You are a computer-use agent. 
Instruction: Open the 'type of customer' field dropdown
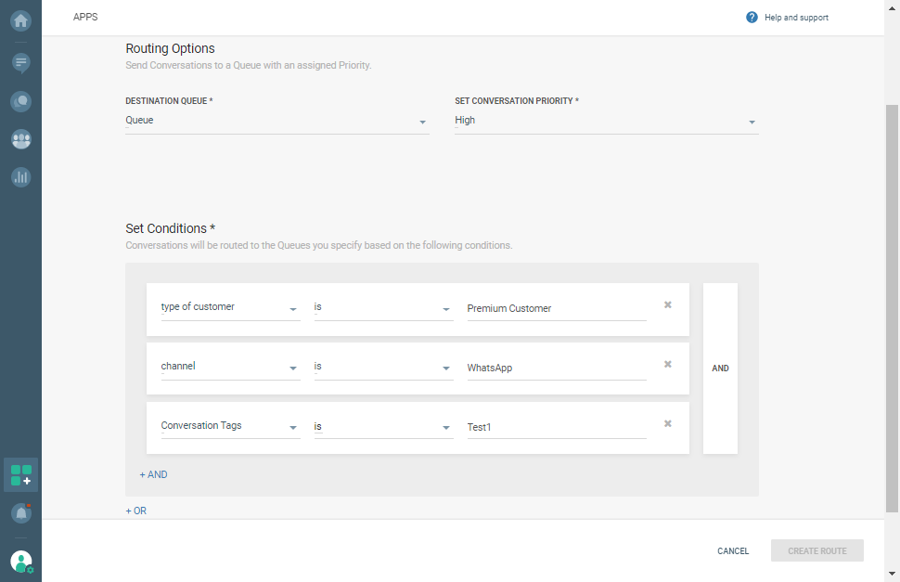pyautogui.click(x=230, y=307)
